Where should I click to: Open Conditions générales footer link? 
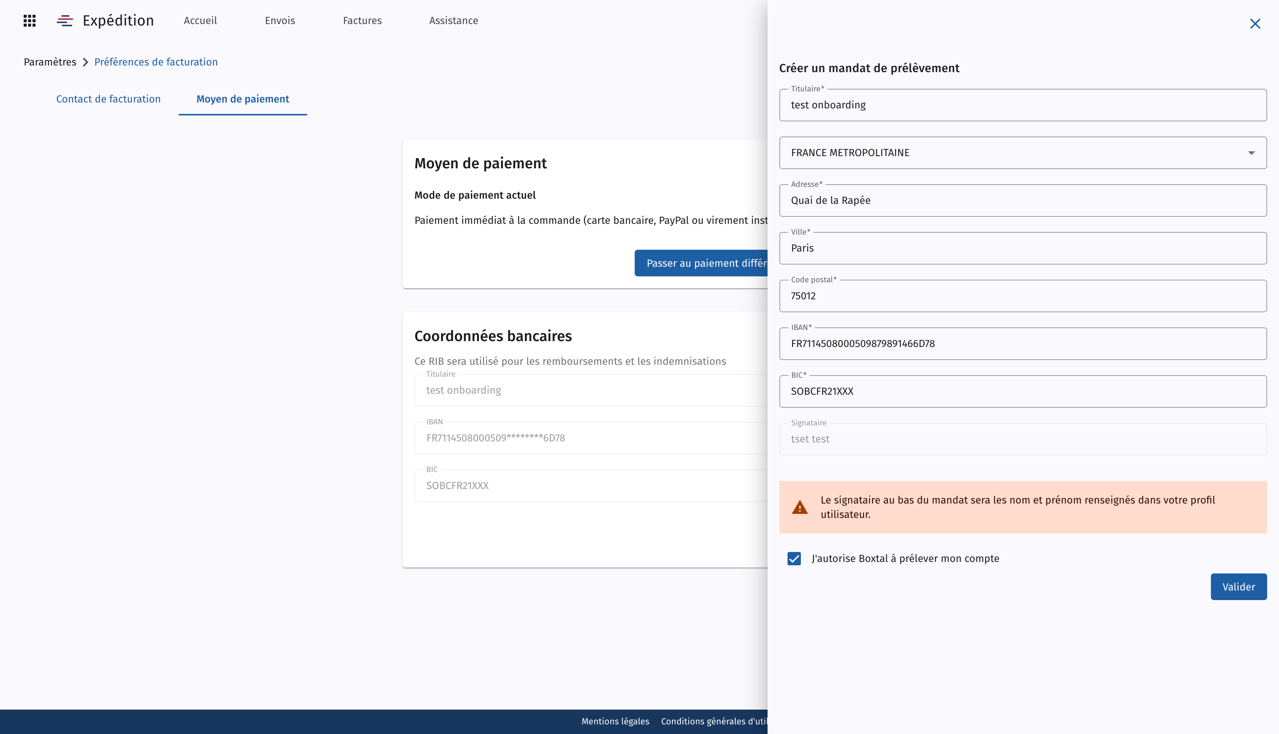click(x=714, y=721)
